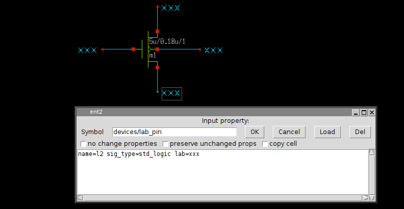Select the selected xxx label pin at bottom
This screenshot has height=209, width=404.
pos(171,93)
